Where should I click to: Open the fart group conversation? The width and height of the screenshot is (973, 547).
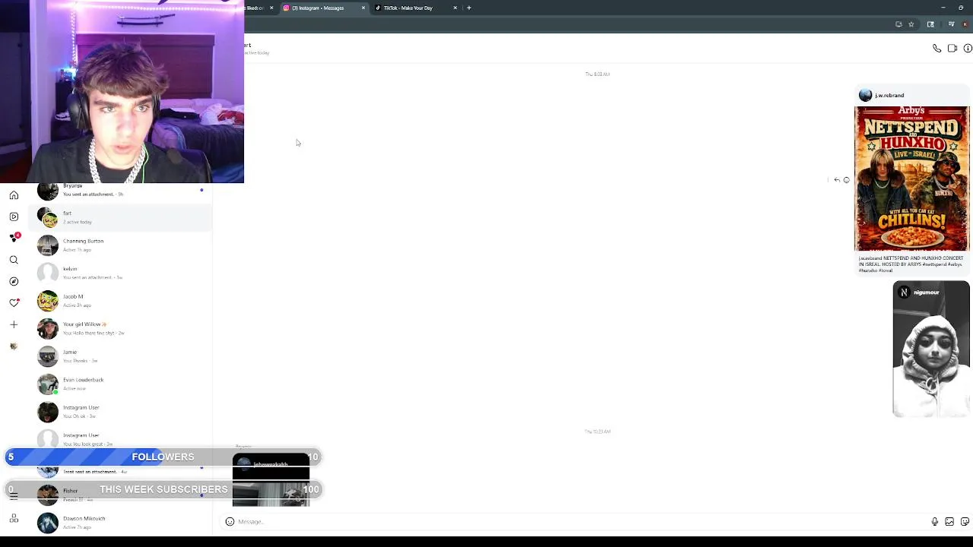(x=122, y=217)
